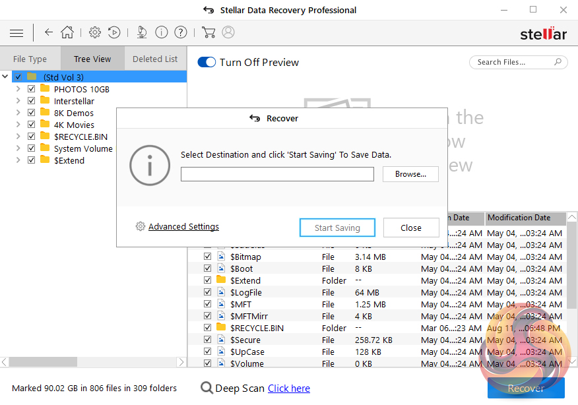Viewport: 578px width, 405px height.
Task: Collapse the (Std Vol 3) root node
Action: pyautogui.click(x=5, y=77)
